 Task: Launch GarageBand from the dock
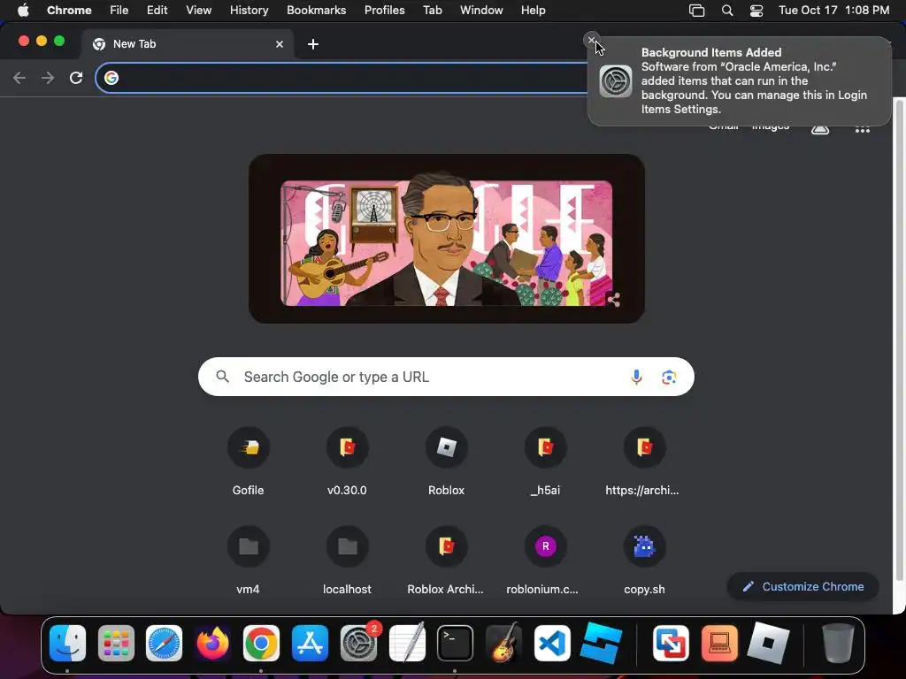[503, 644]
